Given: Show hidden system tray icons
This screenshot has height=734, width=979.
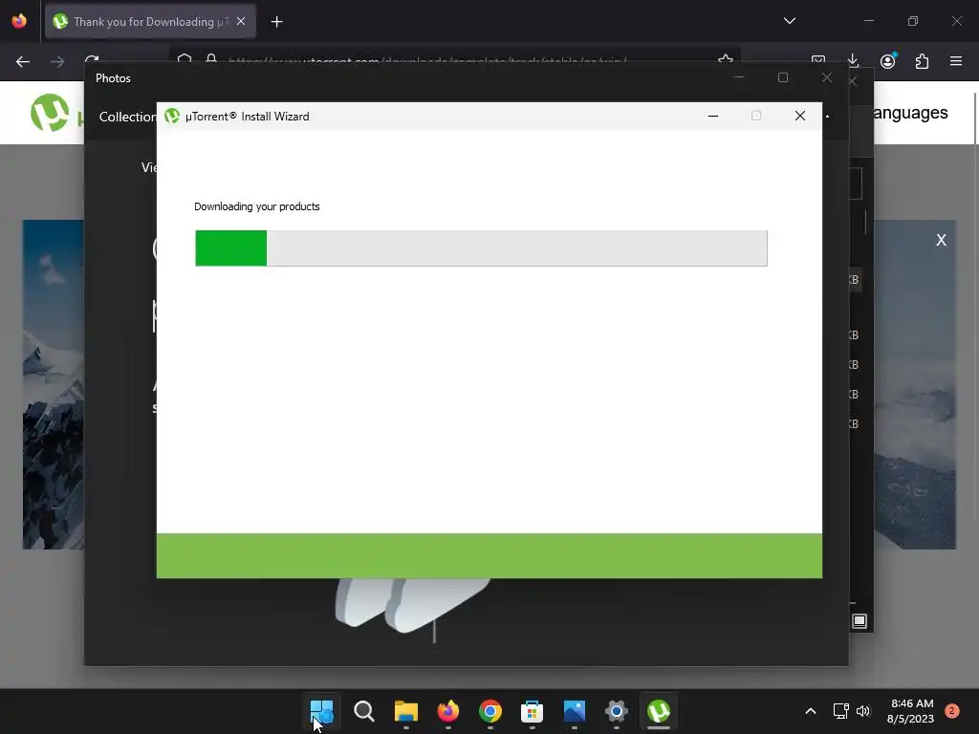Looking at the screenshot, I should (811, 711).
